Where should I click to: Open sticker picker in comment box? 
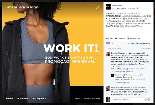tap(148, 99)
